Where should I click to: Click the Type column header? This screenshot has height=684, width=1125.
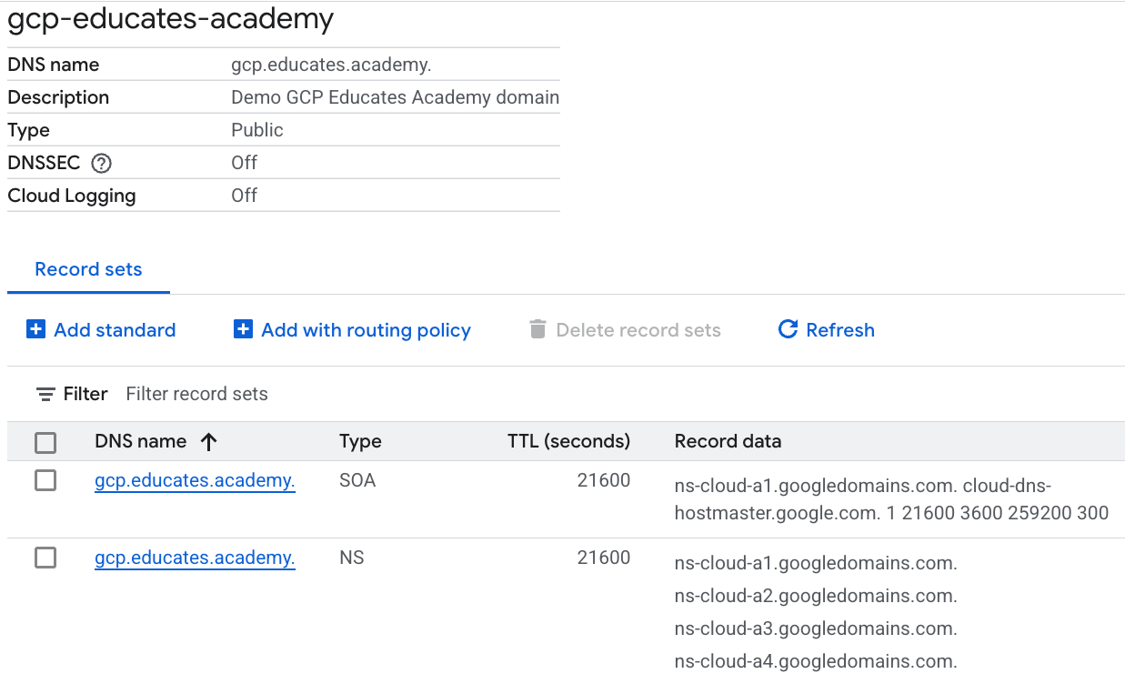coord(360,442)
